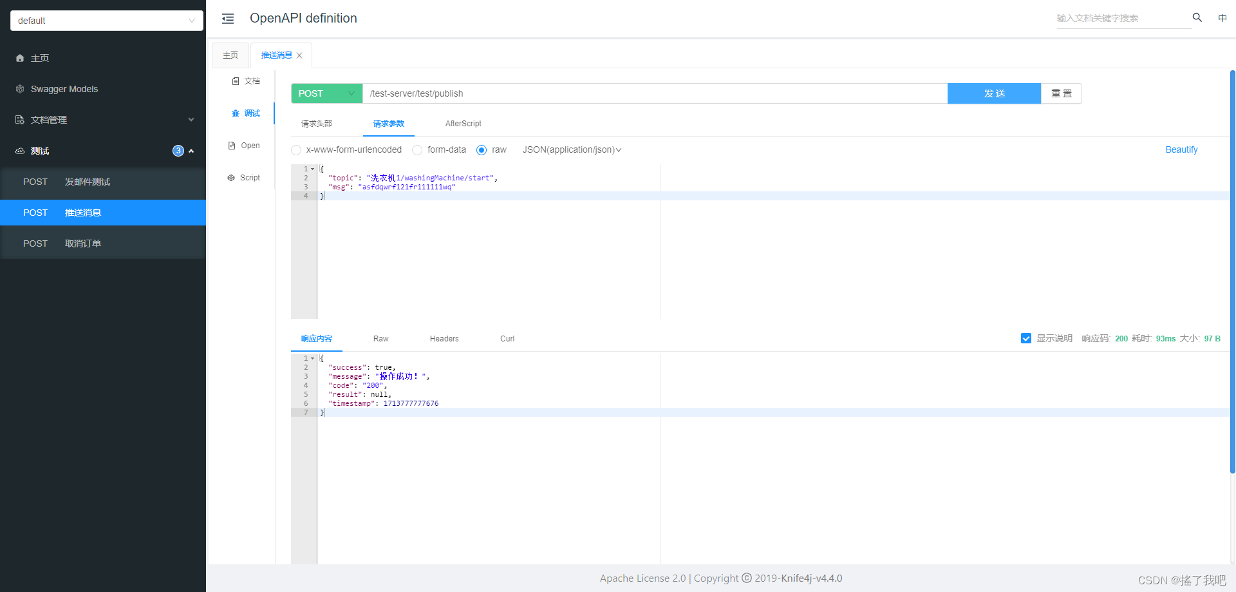Image resolution: width=1236 pixels, height=592 pixels.
Task: Click the Beautify link
Action: (1181, 149)
